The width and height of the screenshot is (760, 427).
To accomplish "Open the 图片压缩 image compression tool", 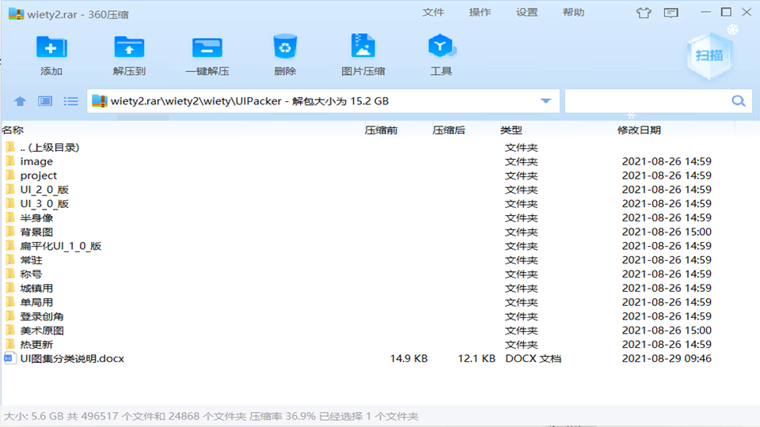I will pyautogui.click(x=363, y=47).
